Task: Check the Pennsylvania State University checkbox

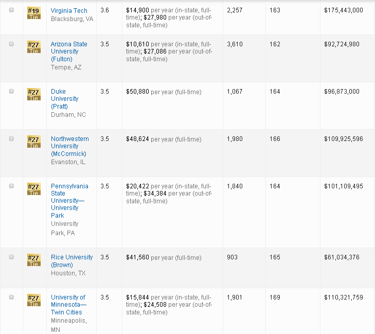Action: 11,186
